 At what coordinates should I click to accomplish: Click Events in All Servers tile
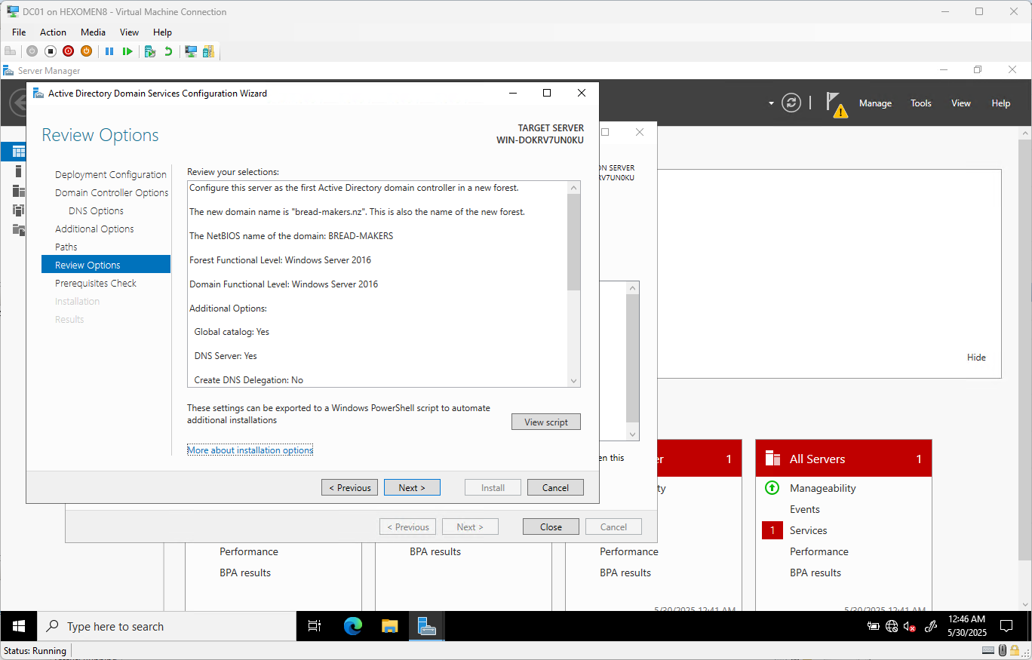click(x=805, y=509)
